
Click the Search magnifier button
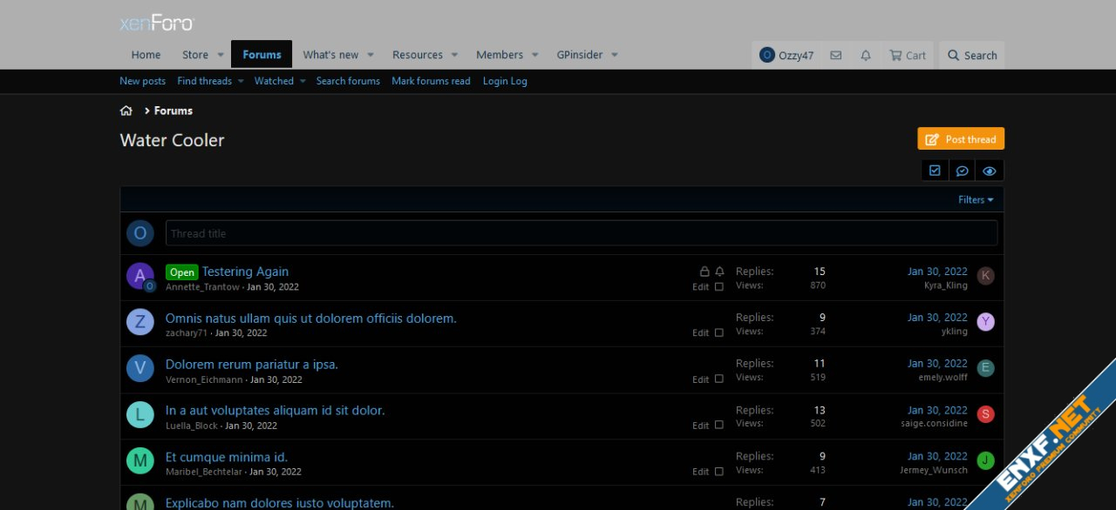(x=972, y=55)
